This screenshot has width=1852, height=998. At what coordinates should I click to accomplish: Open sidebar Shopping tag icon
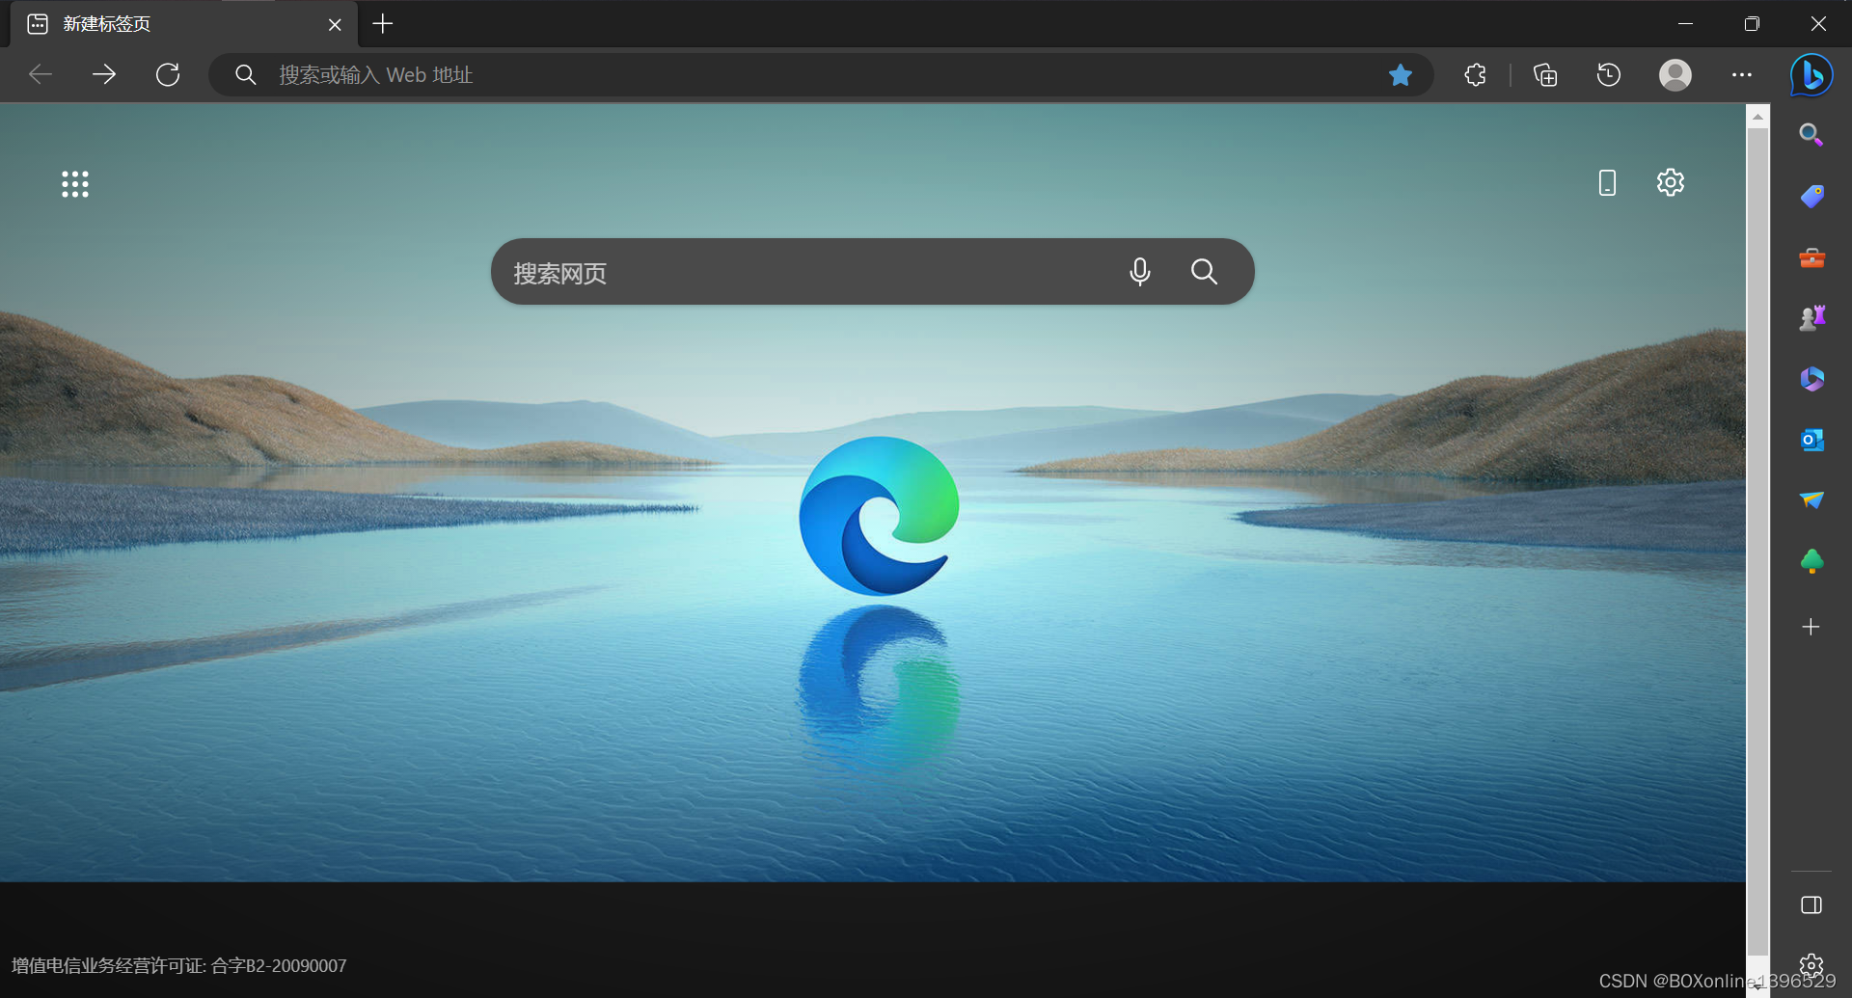(1811, 196)
